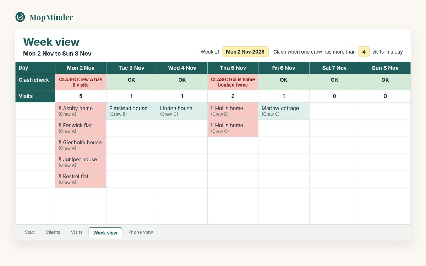Select the Thu 5 Nov column header
426x266 pixels.
click(233, 68)
